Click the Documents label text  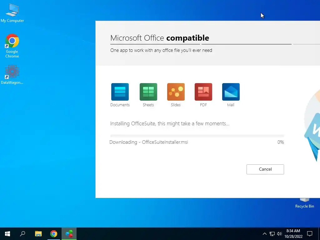(x=120, y=105)
